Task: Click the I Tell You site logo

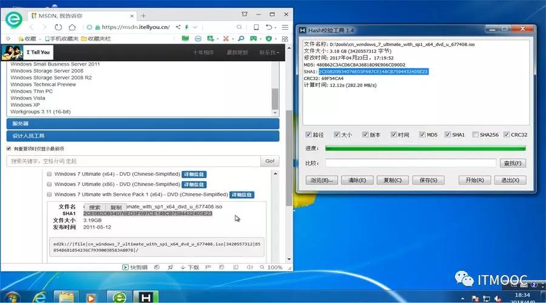Action: [x=27, y=53]
